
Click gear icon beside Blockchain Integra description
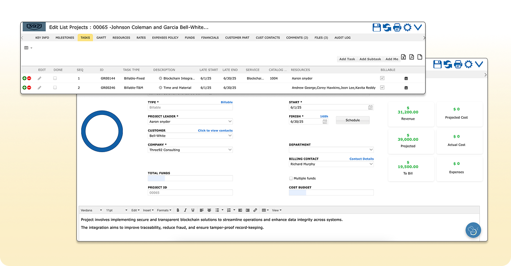(x=160, y=78)
